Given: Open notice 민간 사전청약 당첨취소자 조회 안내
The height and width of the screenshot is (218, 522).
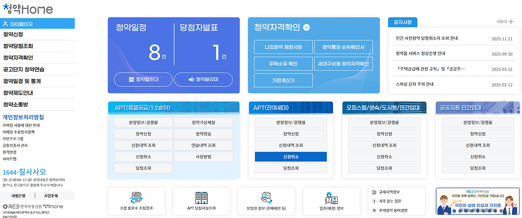Looking at the screenshot, I should tap(427, 38).
